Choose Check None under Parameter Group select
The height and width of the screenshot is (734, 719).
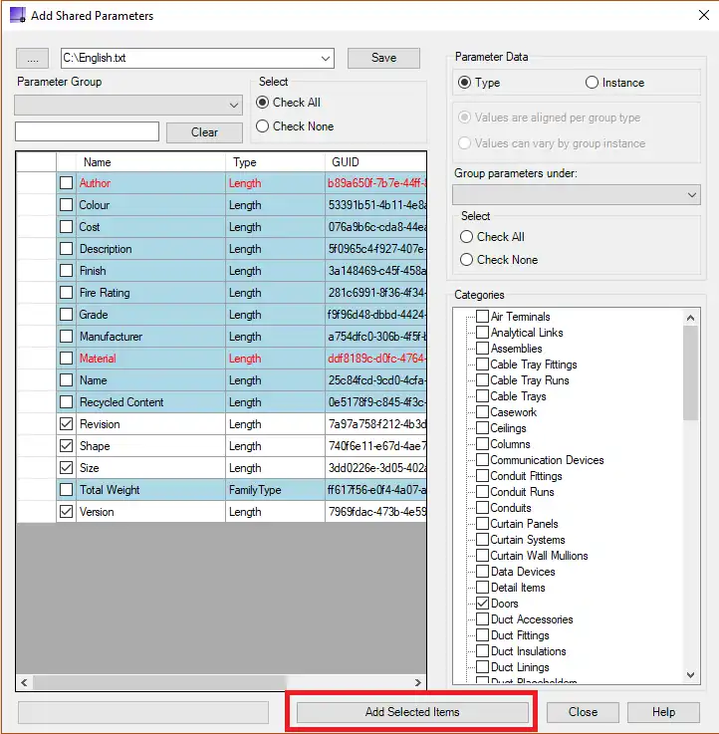263,126
